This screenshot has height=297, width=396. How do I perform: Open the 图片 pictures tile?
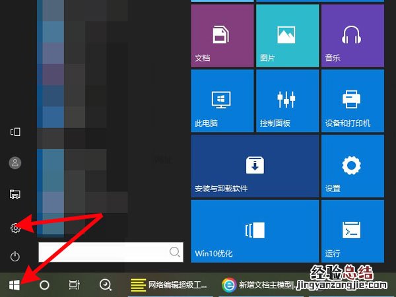point(287,36)
